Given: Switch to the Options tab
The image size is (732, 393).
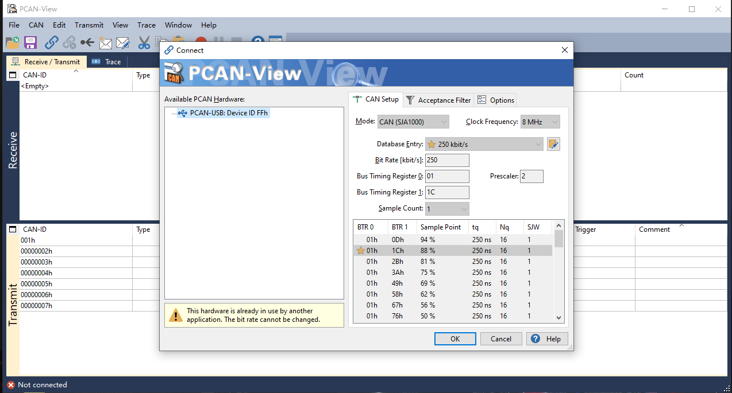Looking at the screenshot, I should [x=495, y=100].
